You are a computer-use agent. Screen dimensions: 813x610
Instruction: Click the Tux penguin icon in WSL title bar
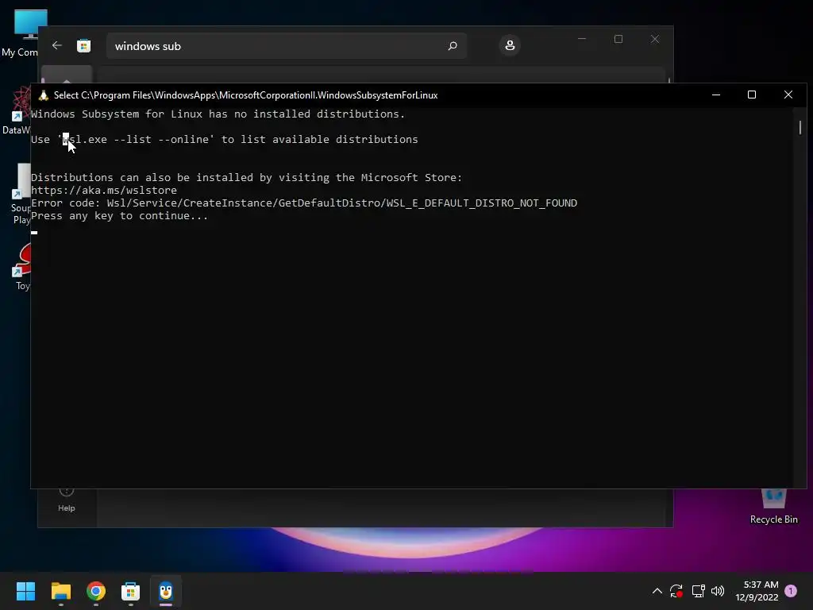(x=44, y=95)
